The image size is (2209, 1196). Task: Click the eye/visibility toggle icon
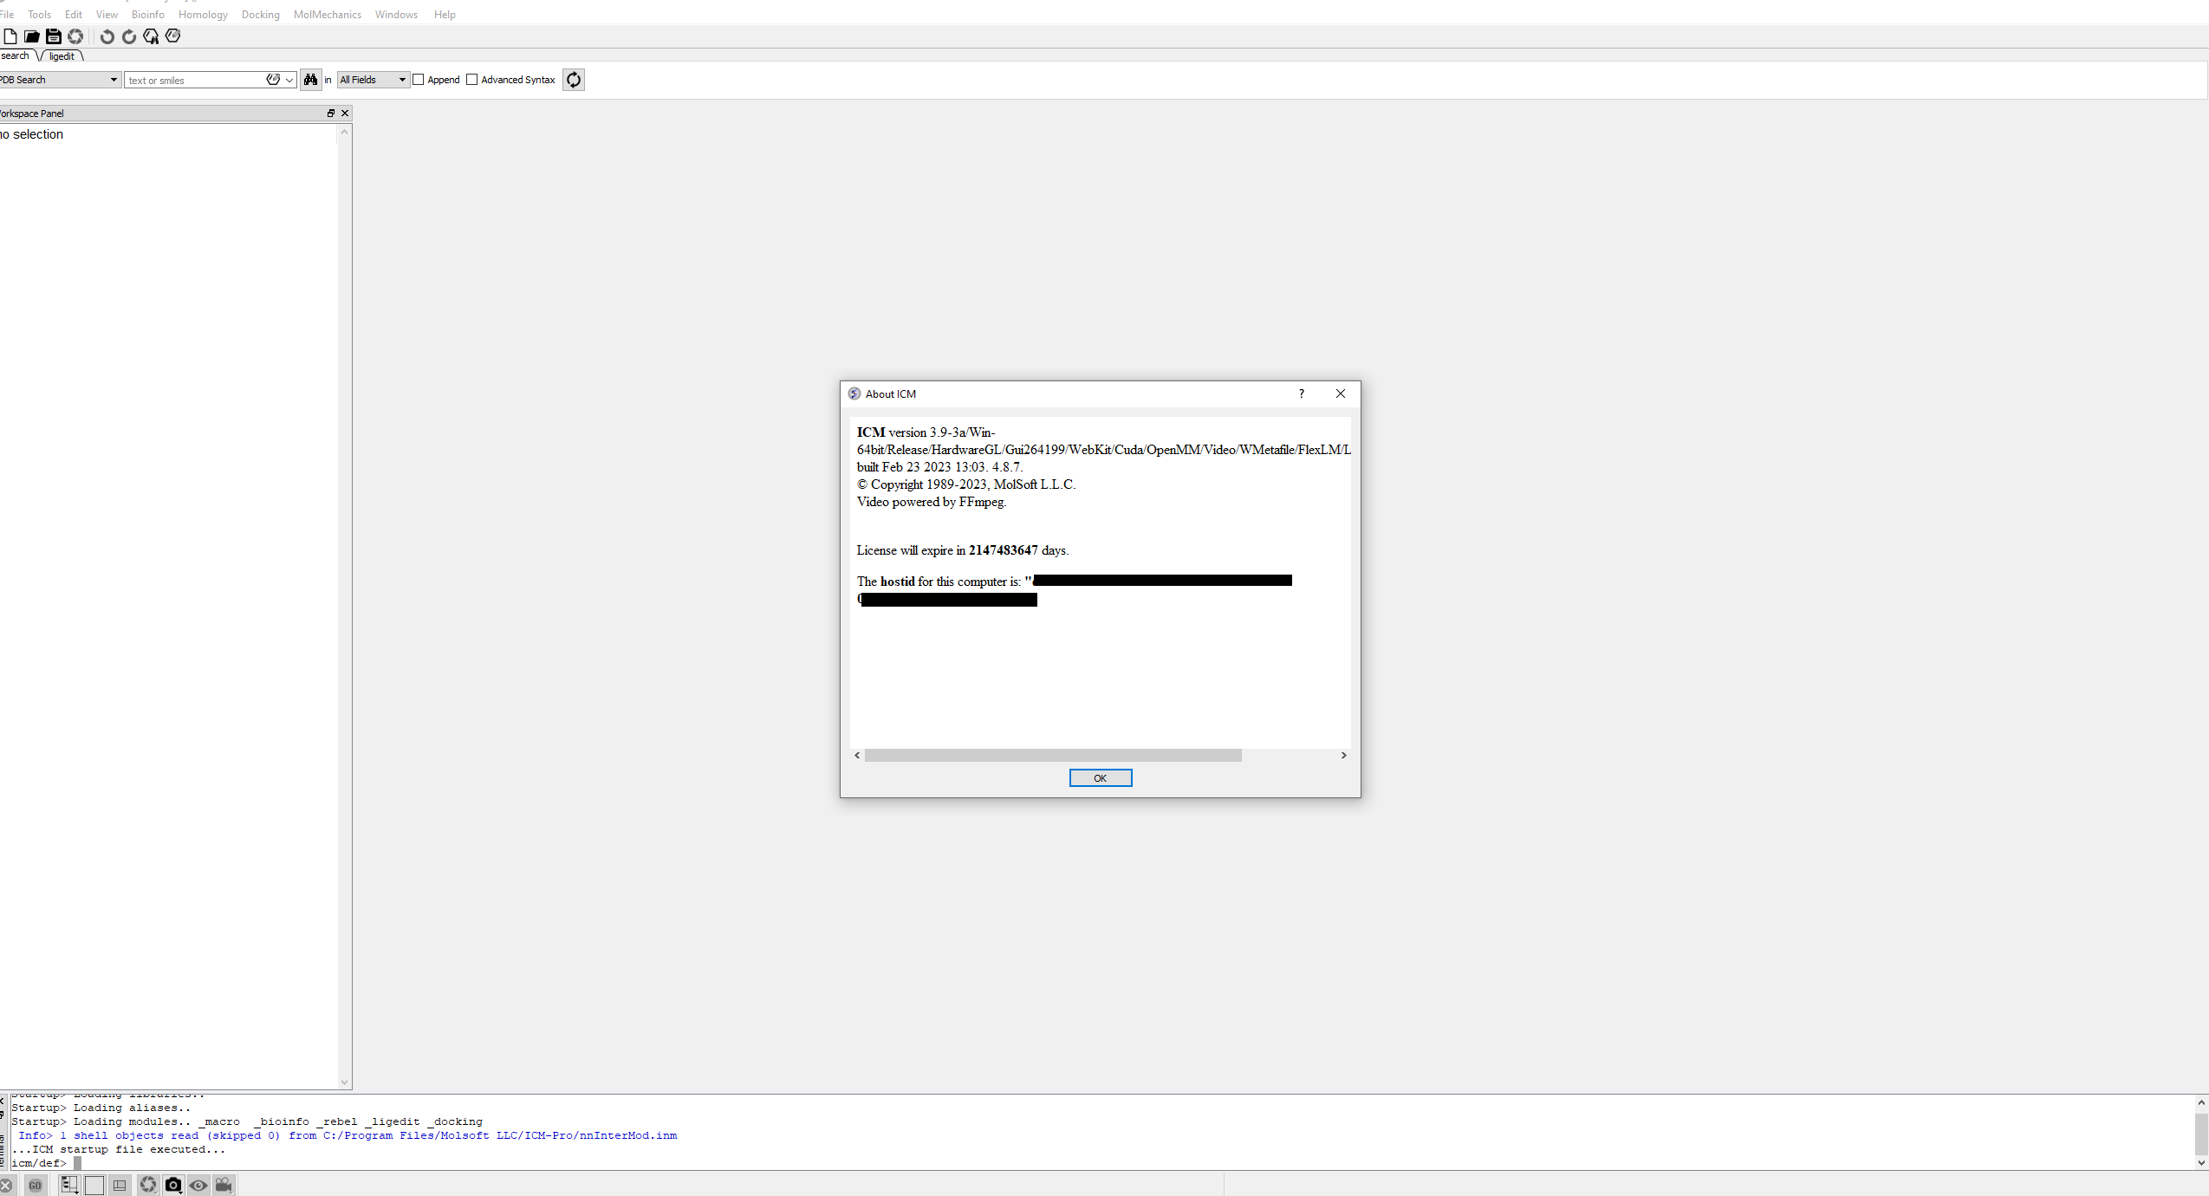(198, 1186)
